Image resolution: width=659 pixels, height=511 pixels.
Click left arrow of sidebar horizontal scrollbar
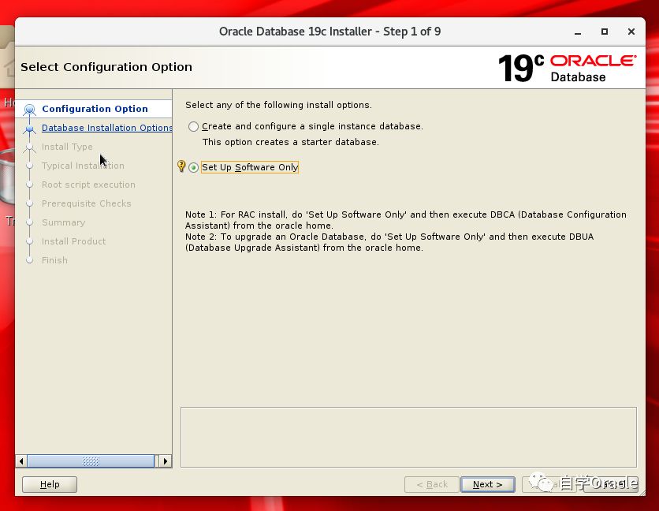point(21,461)
